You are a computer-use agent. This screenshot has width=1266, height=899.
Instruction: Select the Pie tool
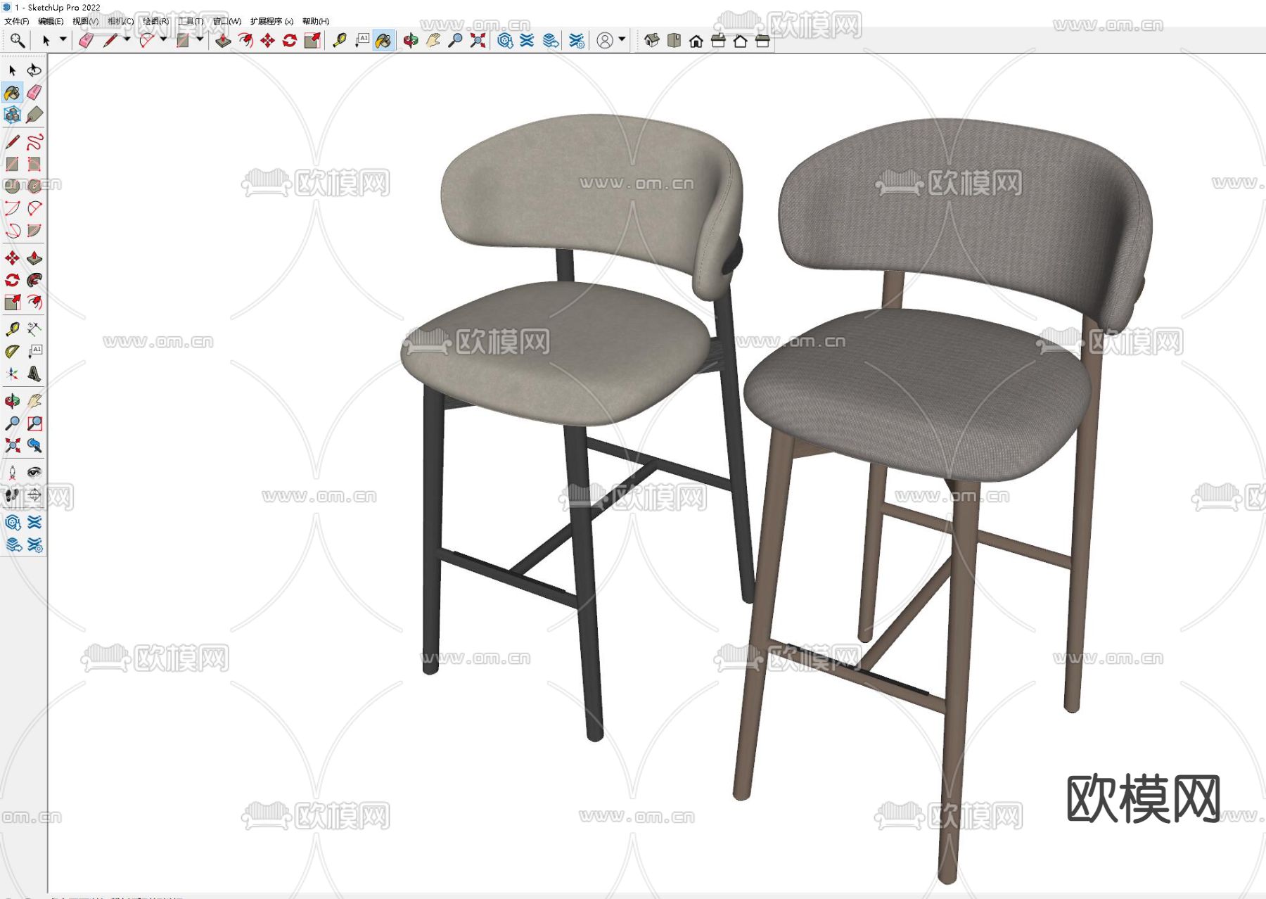(34, 231)
